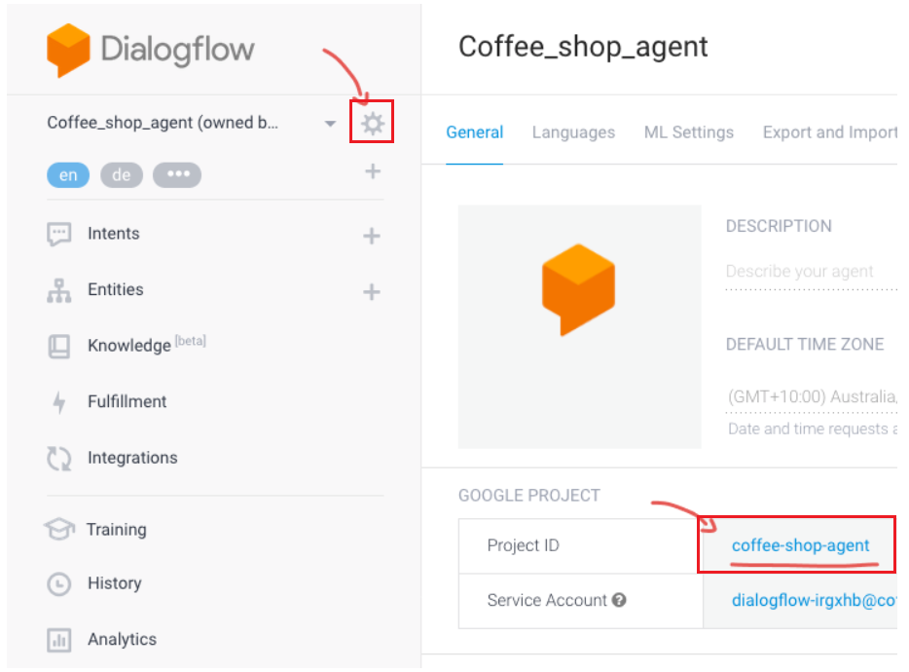Viewport: 909px width, 672px height.
Task: Add a new intent with plus icon
Action: pyautogui.click(x=372, y=236)
